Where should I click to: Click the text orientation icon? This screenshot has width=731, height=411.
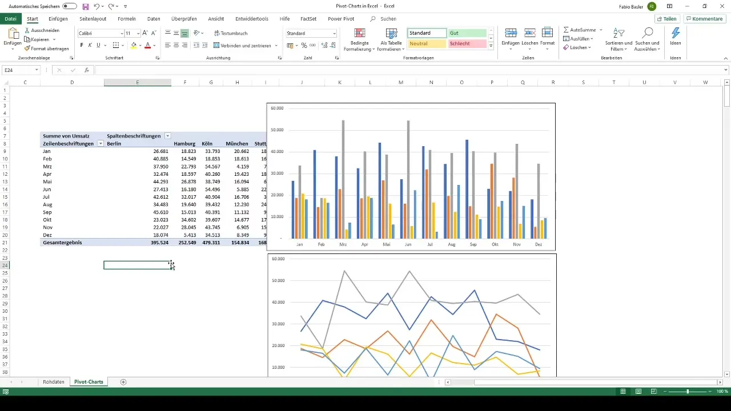point(196,33)
